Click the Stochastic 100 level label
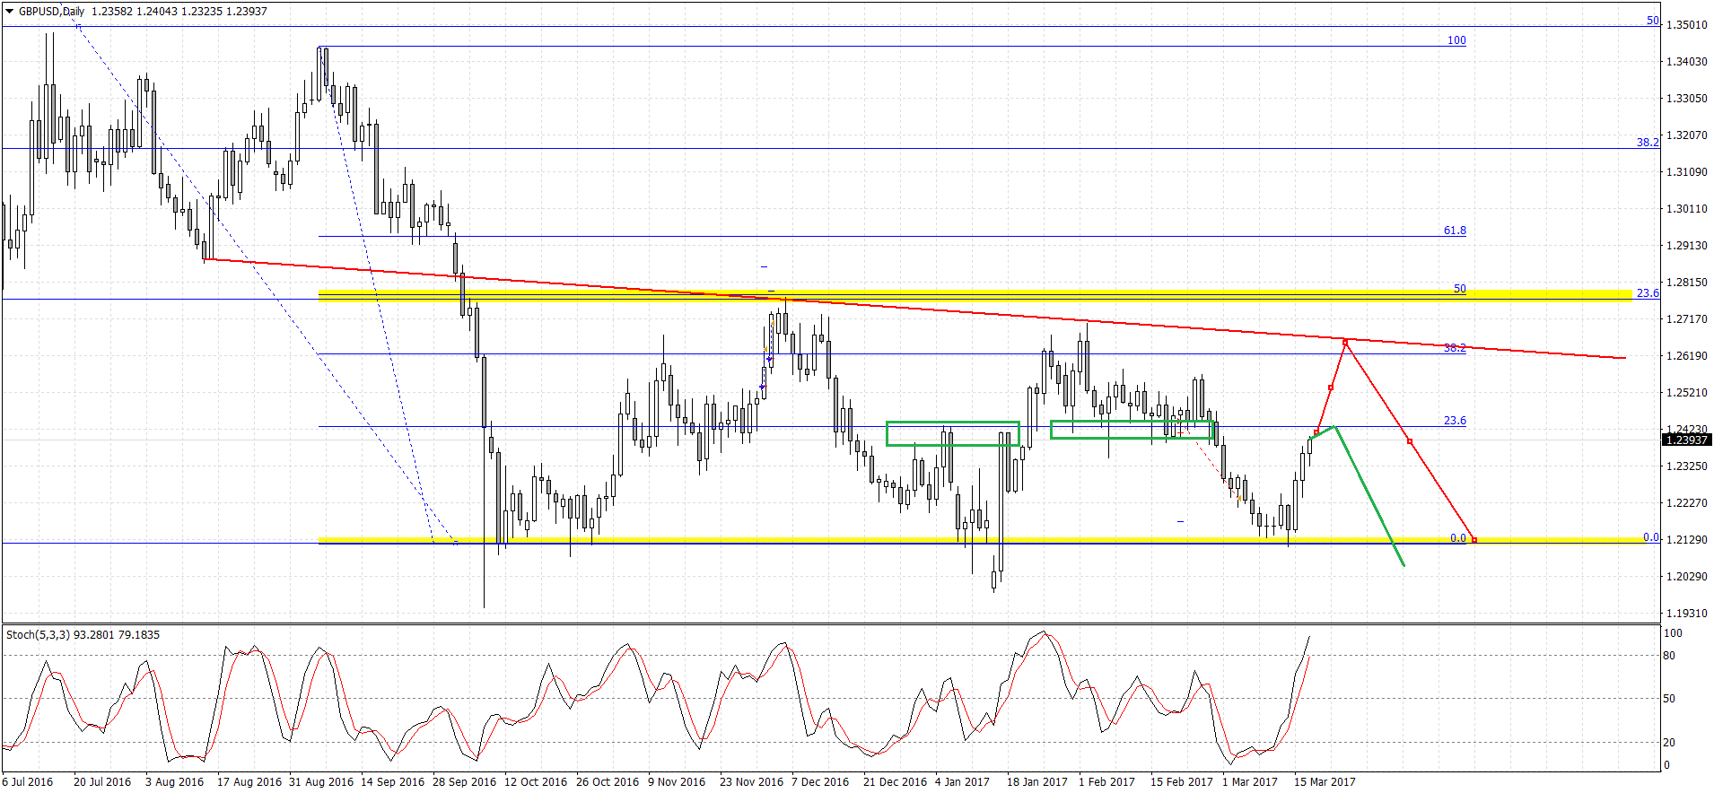 (x=1673, y=633)
